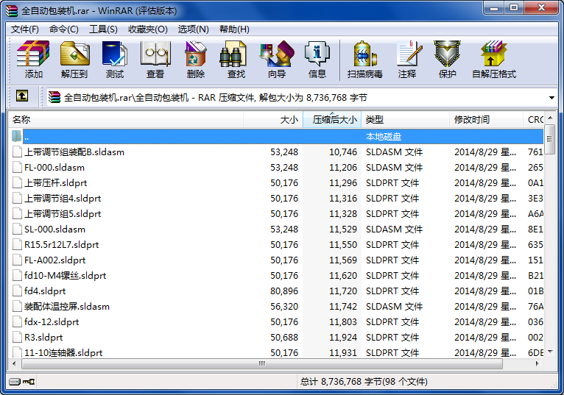Go up one folder level button
This screenshot has height=395, width=564.
pos(22,96)
